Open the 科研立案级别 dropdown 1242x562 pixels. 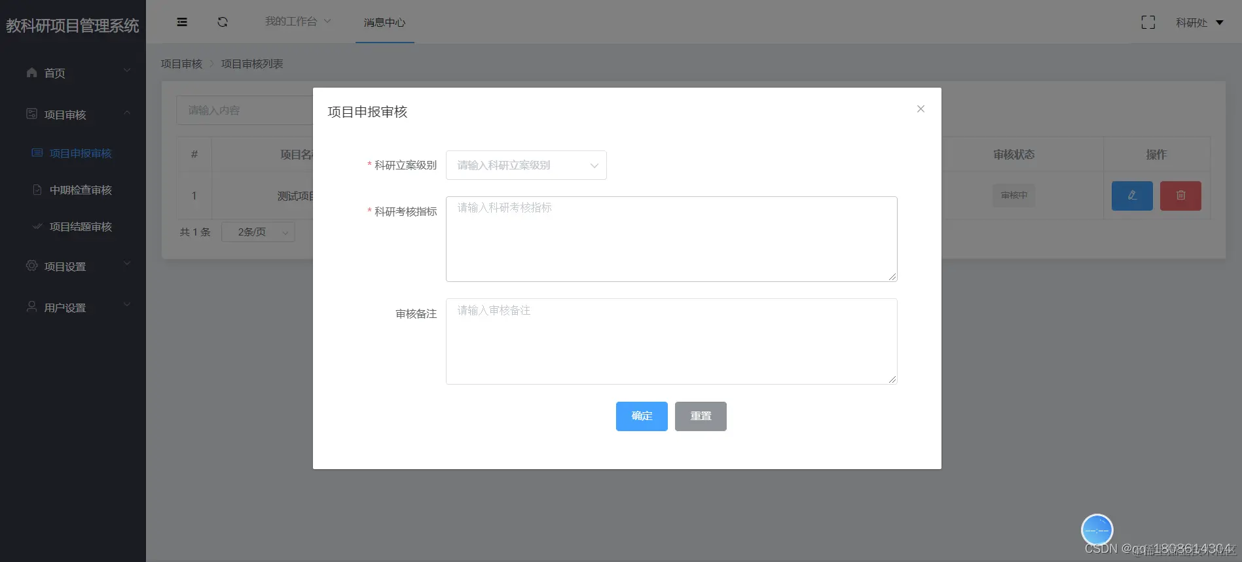(526, 165)
